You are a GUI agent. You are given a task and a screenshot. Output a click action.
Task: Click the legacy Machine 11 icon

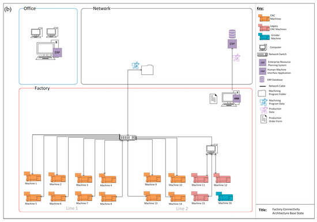(200, 178)
